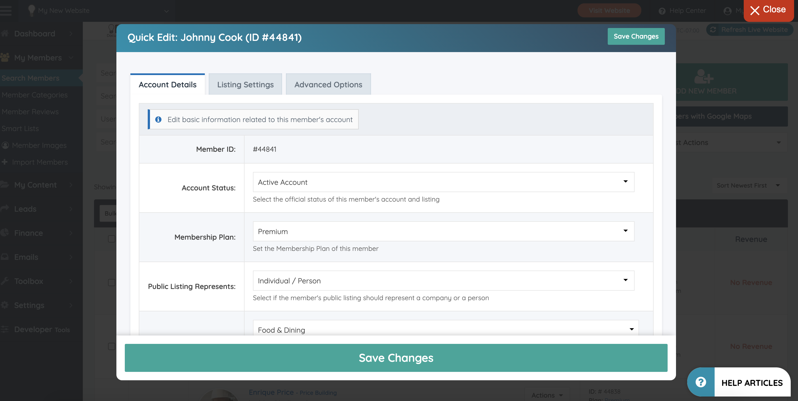The width and height of the screenshot is (798, 401).
Task: Click the Toolbox wrench icon
Action: [5, 281]
